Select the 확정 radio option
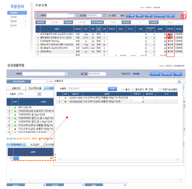This screenshot has width=192, height=189. [118, 16]
